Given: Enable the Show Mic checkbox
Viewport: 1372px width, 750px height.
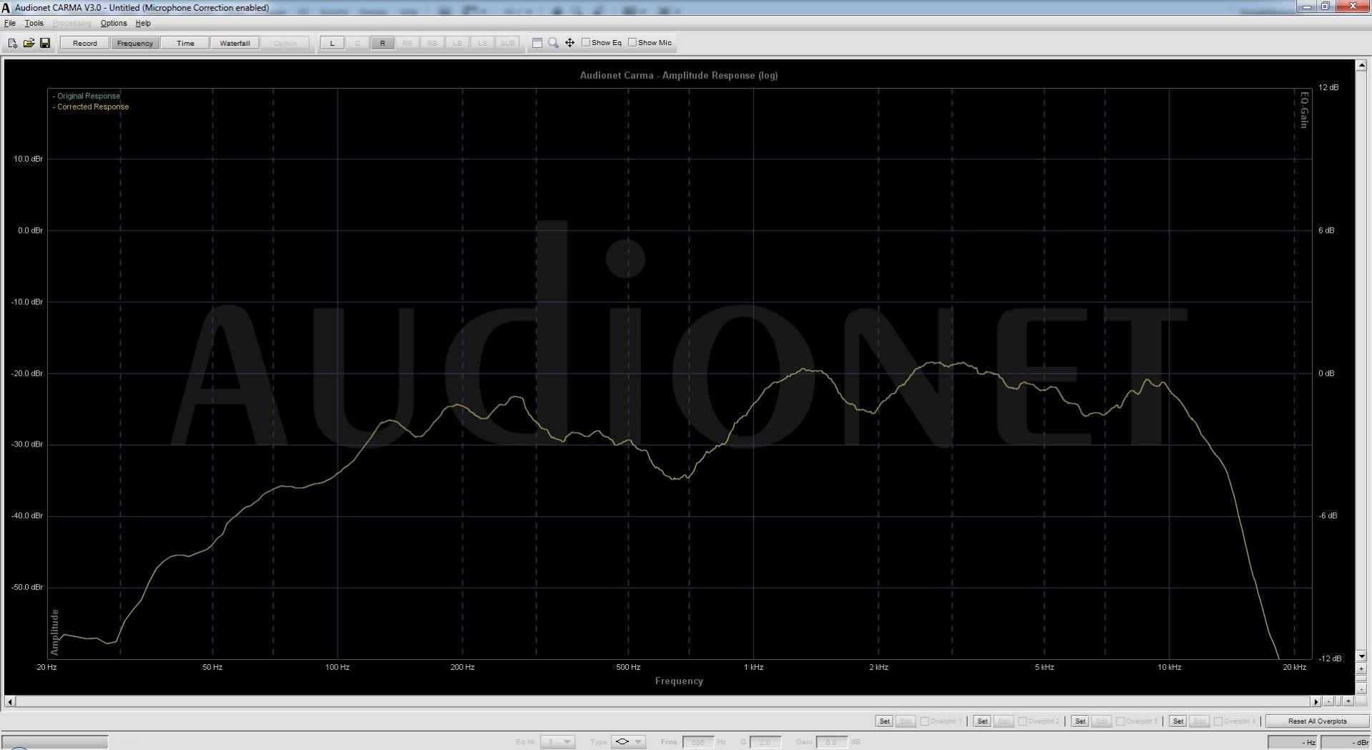Looking at the screenshot, I should pos(632,42).
